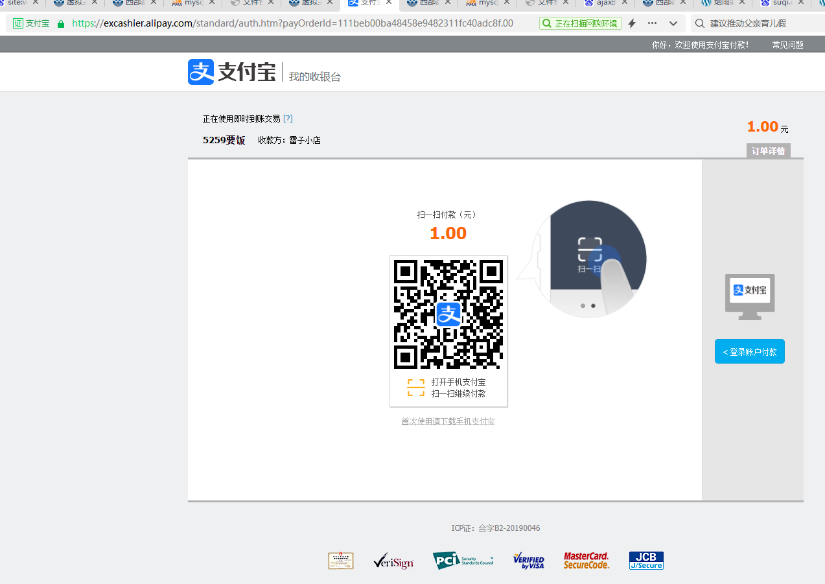
Task: Click the 扫一扫付款（元） label
Action: 448,215
